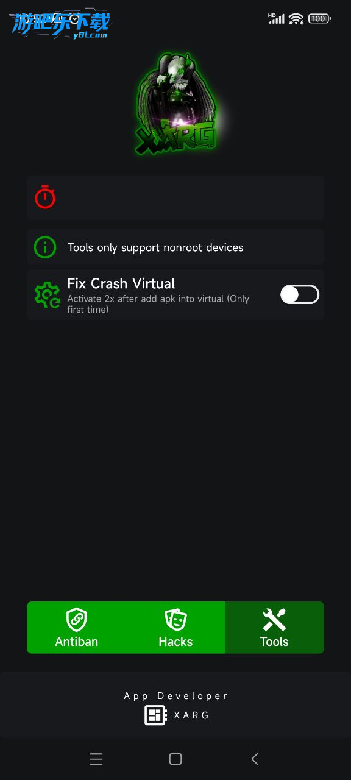Tap the Android back arrow

(x=255, y=759)
